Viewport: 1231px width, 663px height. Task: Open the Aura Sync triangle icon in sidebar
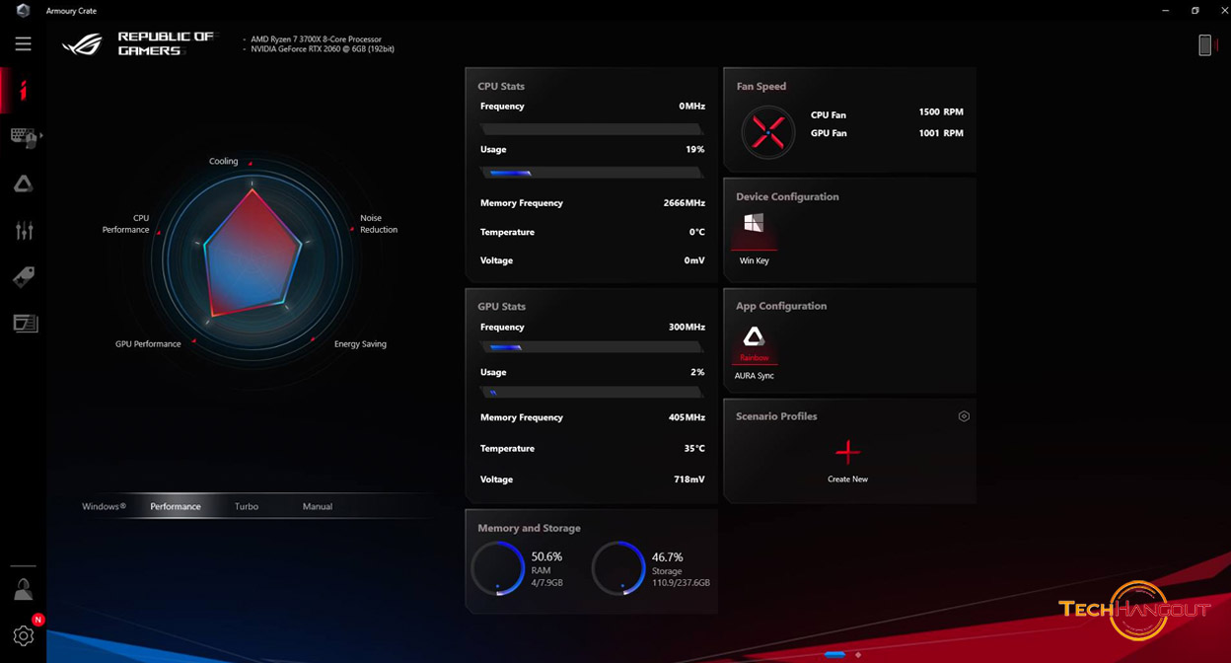24,184
